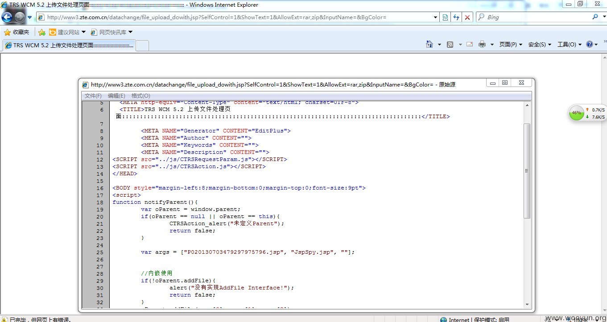
Task: Open the 建议网站 suggested sites link
Action: tap(67, 32)
